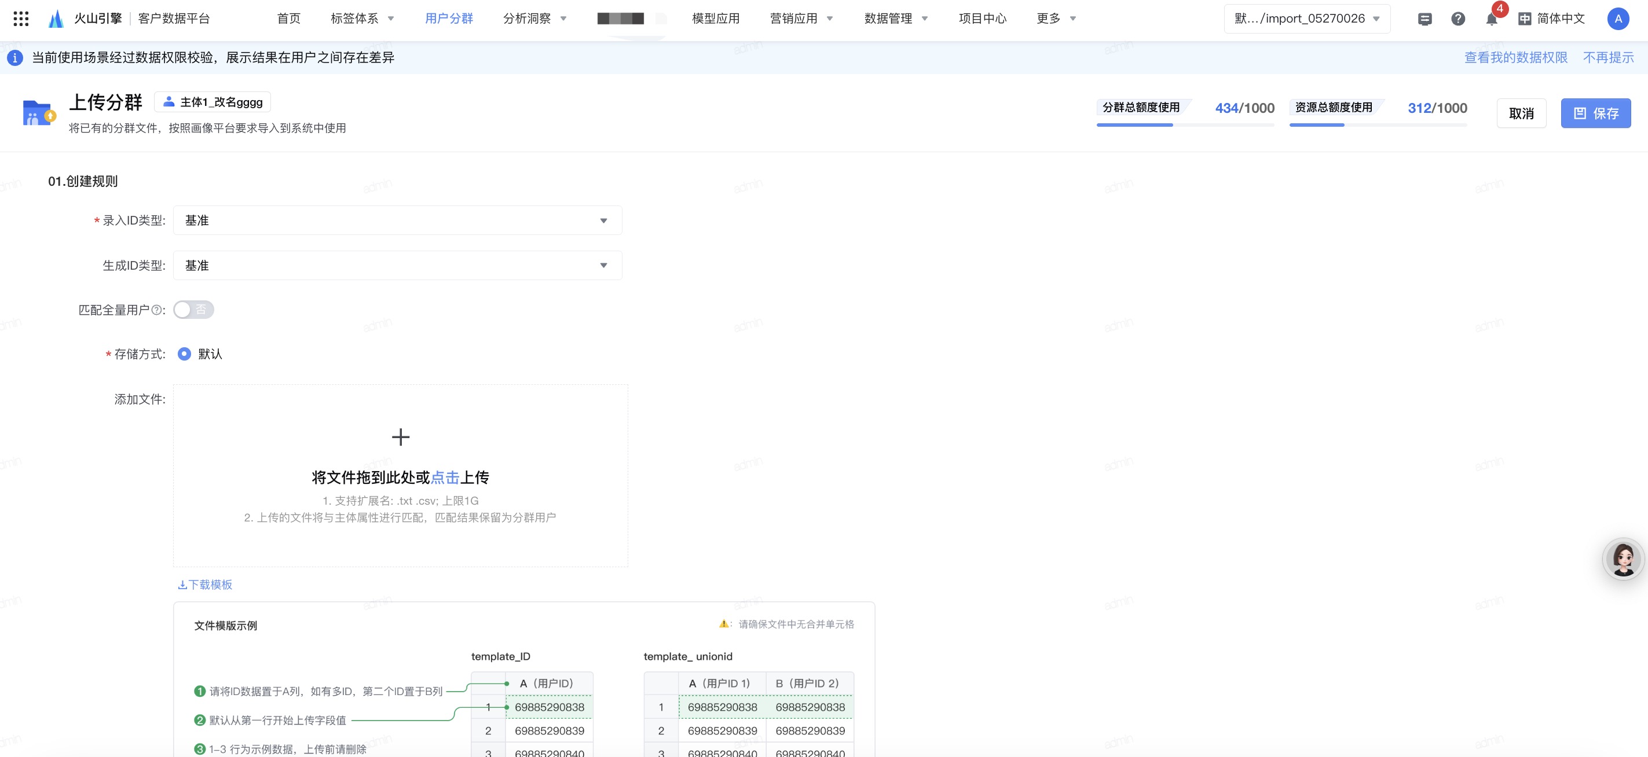Open the virtual assistant avatar
Image resolution: width=1648 pixels, height=757 pixels.
(x=1623, y=559)
